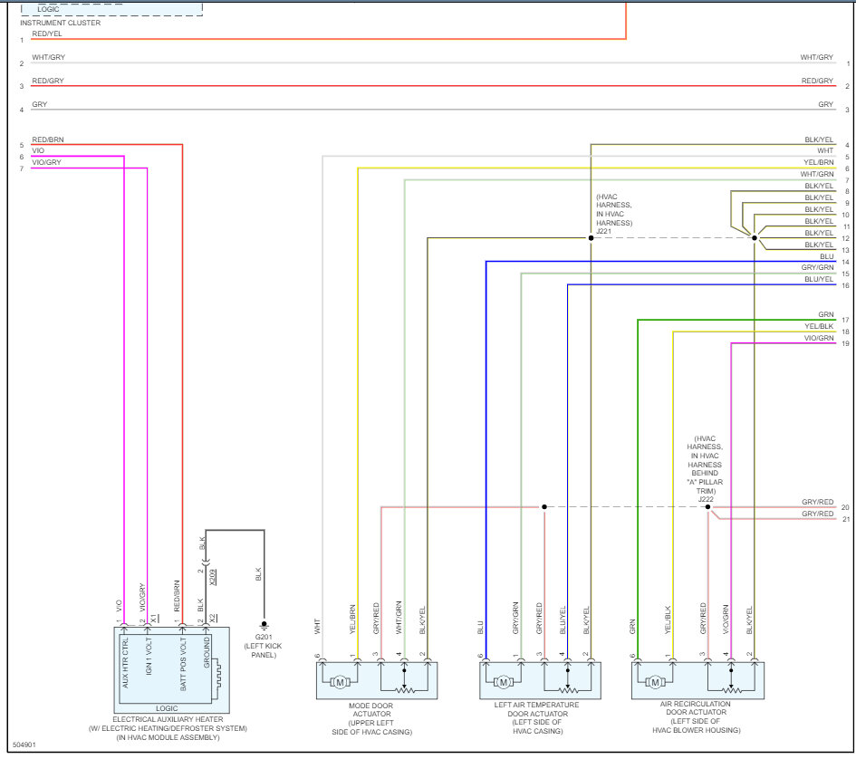This screenshot has height=759, width=856.
Task: Select the YEL/BRN label at right pin 6
Action: [818, 162]
